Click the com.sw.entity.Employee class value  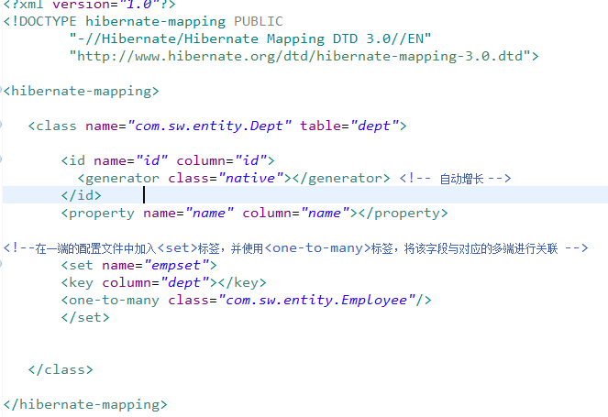(316, 301)
